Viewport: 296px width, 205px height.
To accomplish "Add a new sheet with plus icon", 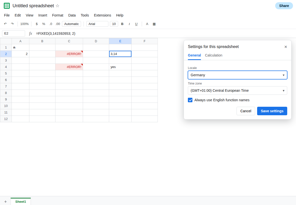I will pyautogui.click(x=6, y=201).
